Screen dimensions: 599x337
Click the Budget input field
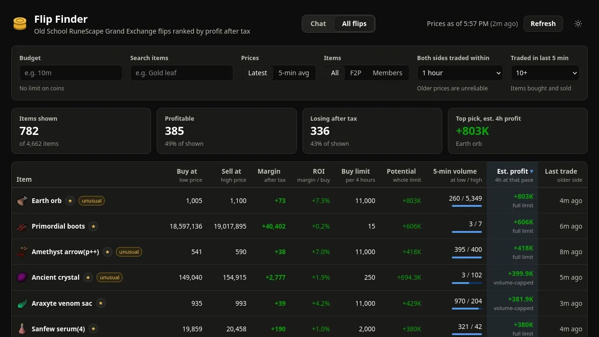[71, 73]
